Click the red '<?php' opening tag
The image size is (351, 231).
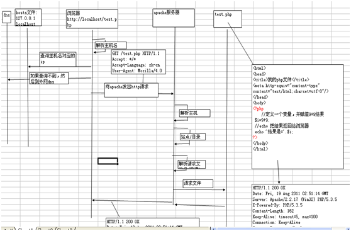[258, 109]
